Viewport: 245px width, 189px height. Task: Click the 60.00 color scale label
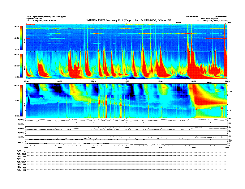pos(17,54)
